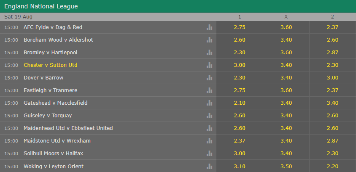This screenshot has height=172, width=356.
Task: Open stats icon for AFC Fylde v Dag & Red
Action: click(209, 27)
